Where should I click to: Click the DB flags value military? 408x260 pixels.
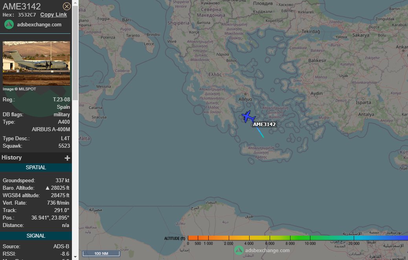pyautogui.click(x=62, y=115)
